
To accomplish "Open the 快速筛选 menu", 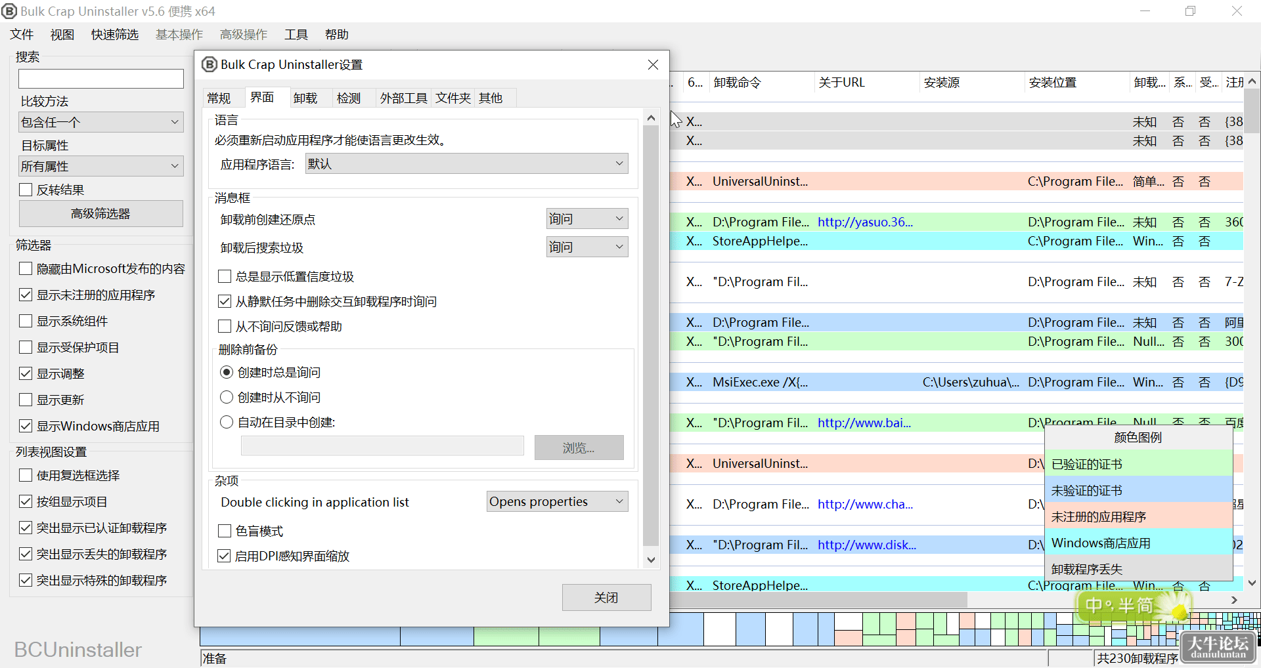I will coord(115,34).
